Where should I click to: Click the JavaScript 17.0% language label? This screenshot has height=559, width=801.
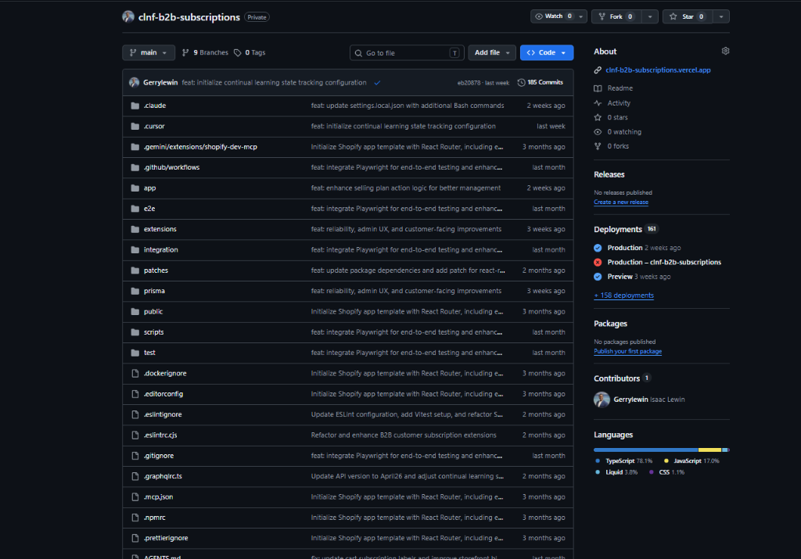point(691,461)
